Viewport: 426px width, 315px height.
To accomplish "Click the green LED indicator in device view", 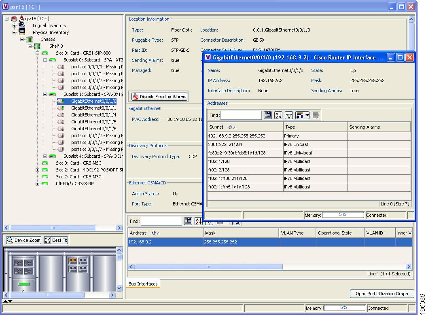I will click(23, 284).
